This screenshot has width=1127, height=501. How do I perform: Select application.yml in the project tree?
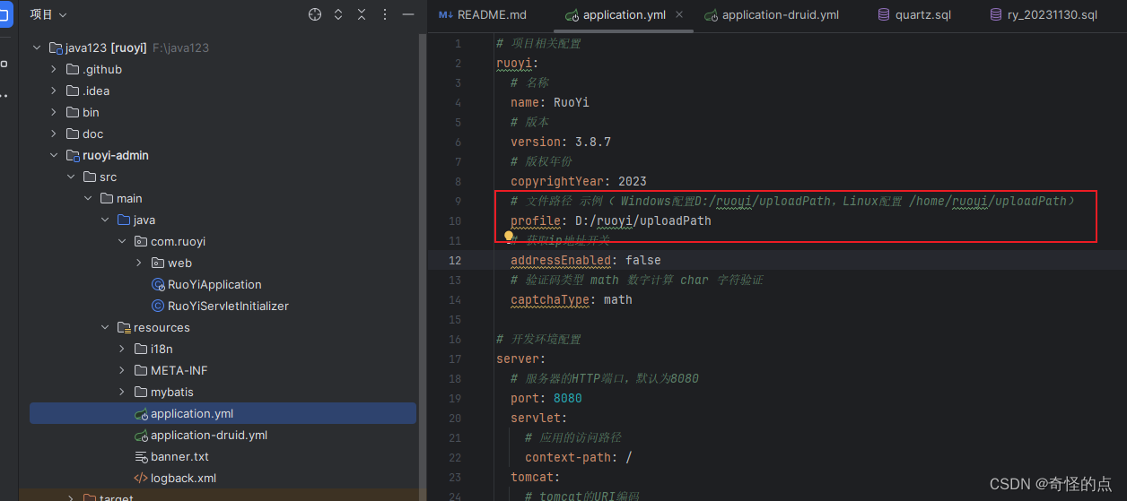pos(223,413)
